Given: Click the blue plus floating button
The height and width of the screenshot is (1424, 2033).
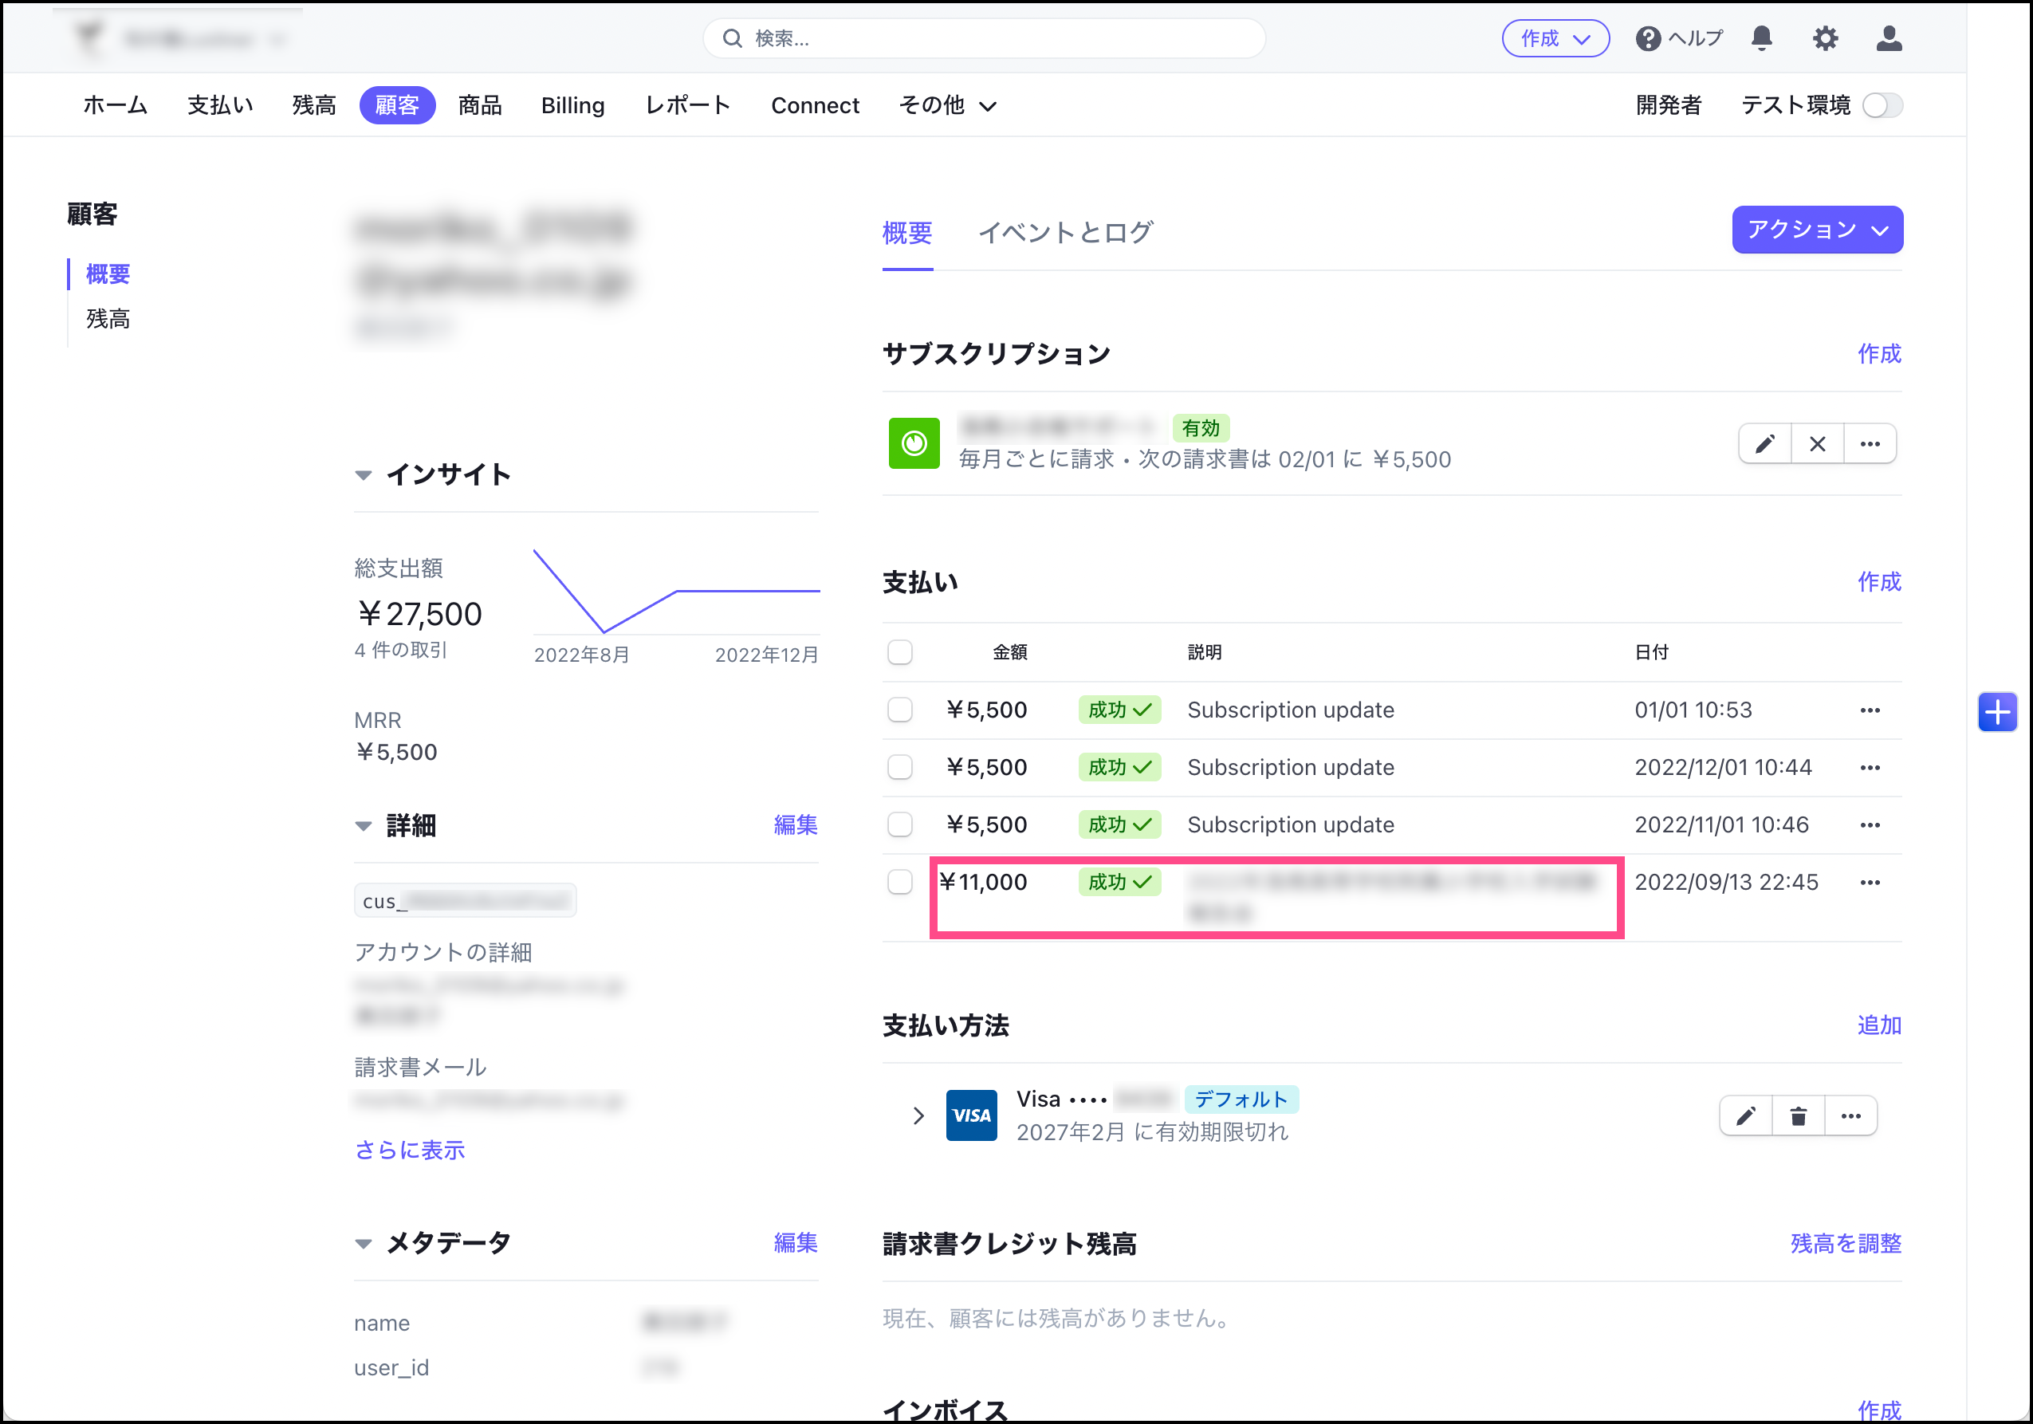Looking at the screenshot, I should [x=1996, y=712].
